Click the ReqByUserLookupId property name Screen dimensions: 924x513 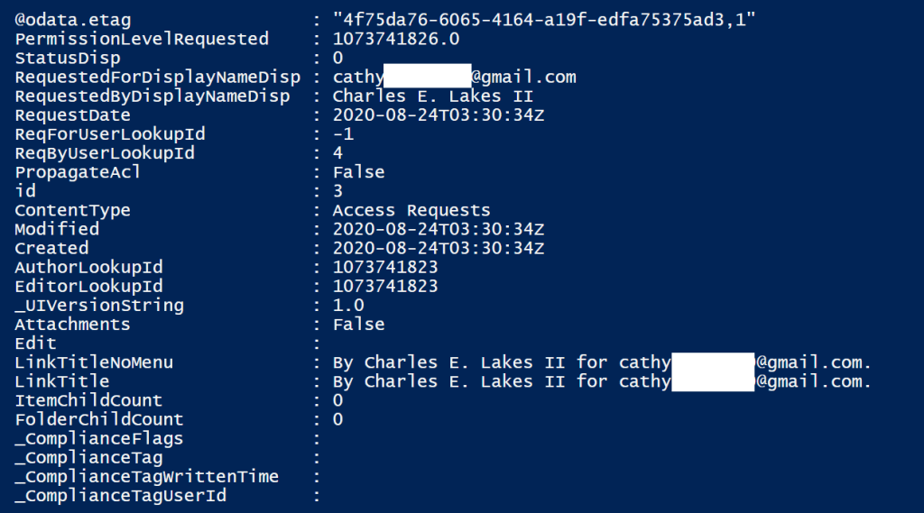coord(105,153)
